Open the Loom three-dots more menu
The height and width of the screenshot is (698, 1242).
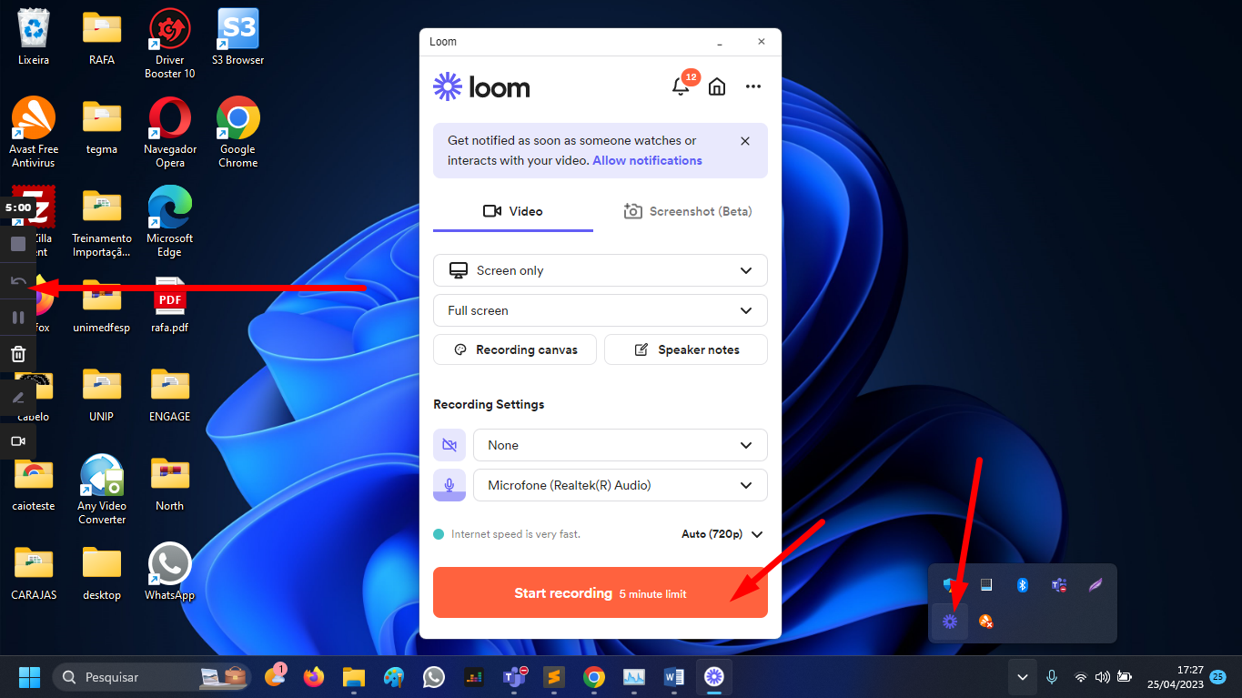point(753,86)
